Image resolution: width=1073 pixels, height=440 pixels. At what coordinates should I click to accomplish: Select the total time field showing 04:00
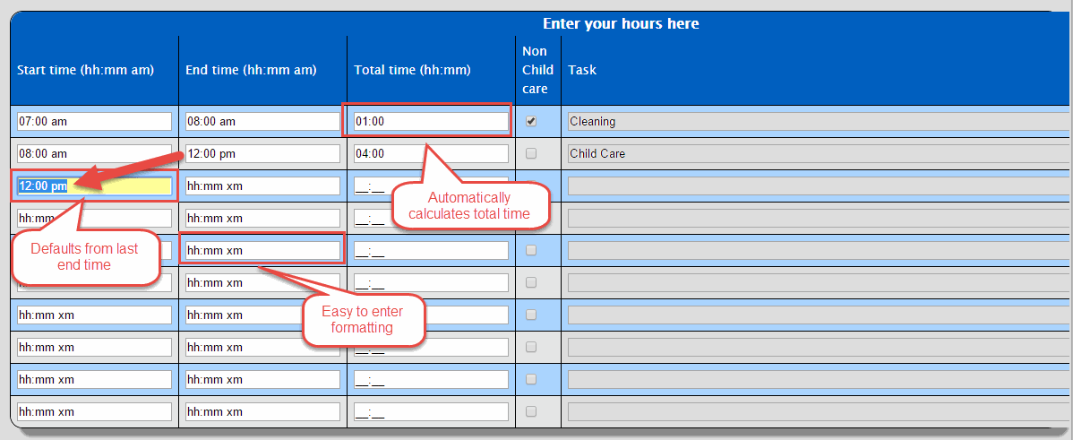431,153
